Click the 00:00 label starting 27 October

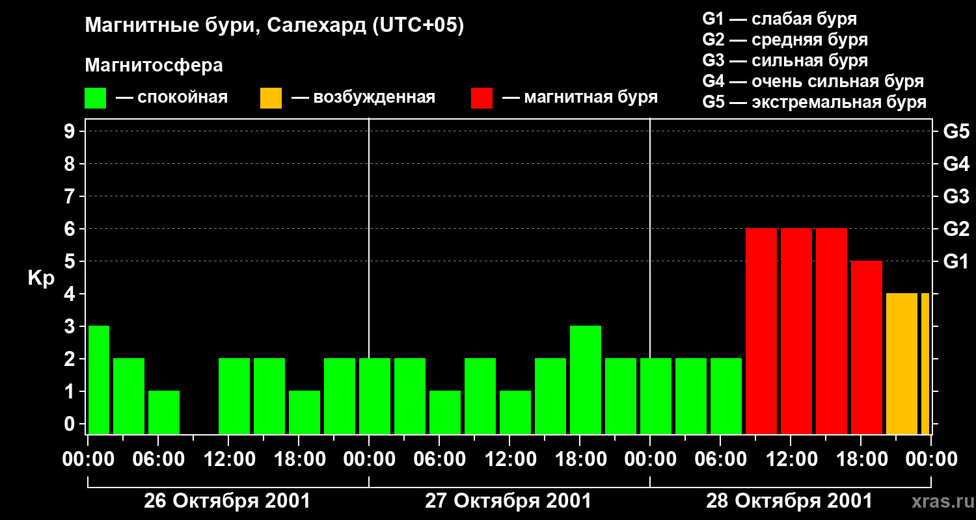369,459
